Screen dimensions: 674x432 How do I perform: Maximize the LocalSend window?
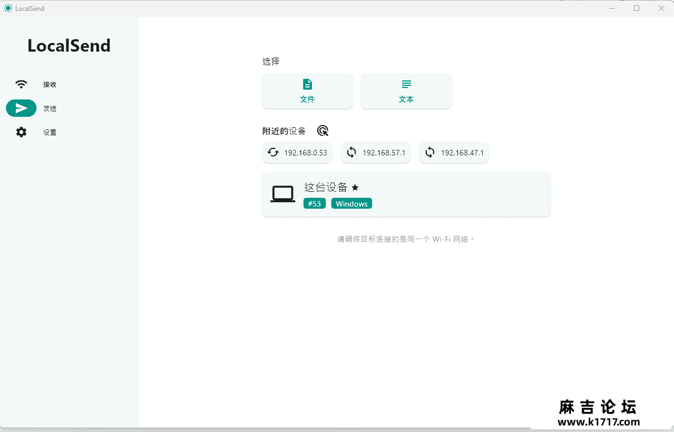coord(636,8)
